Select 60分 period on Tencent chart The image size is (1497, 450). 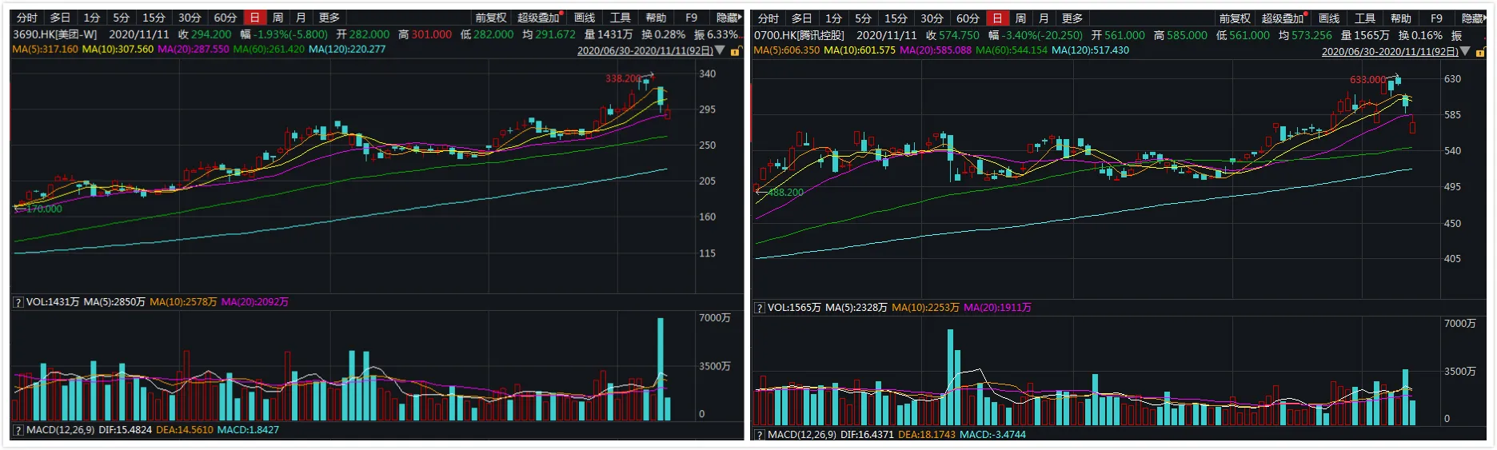pyautogui.click(x=968, y=18)
